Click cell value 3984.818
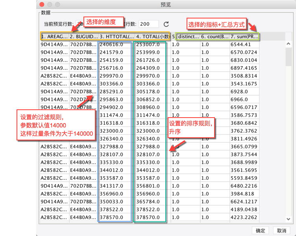 (242, 194)
